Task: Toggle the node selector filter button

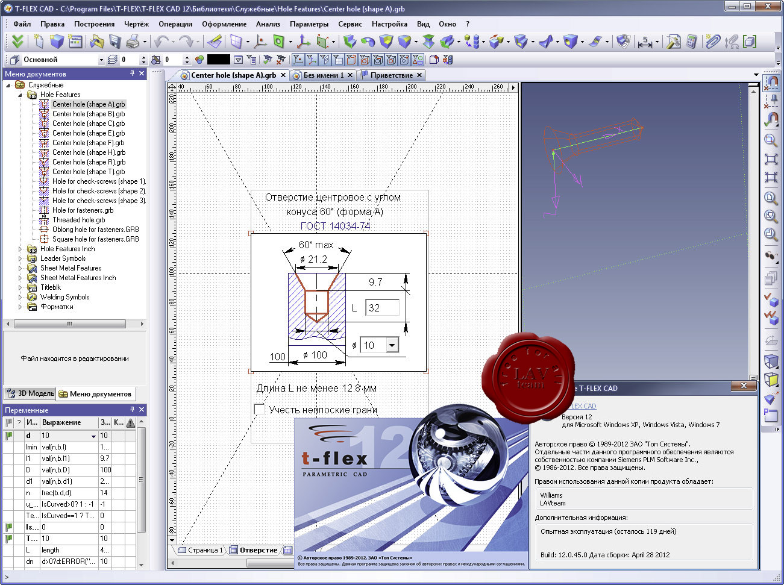Action: point(297,60)
